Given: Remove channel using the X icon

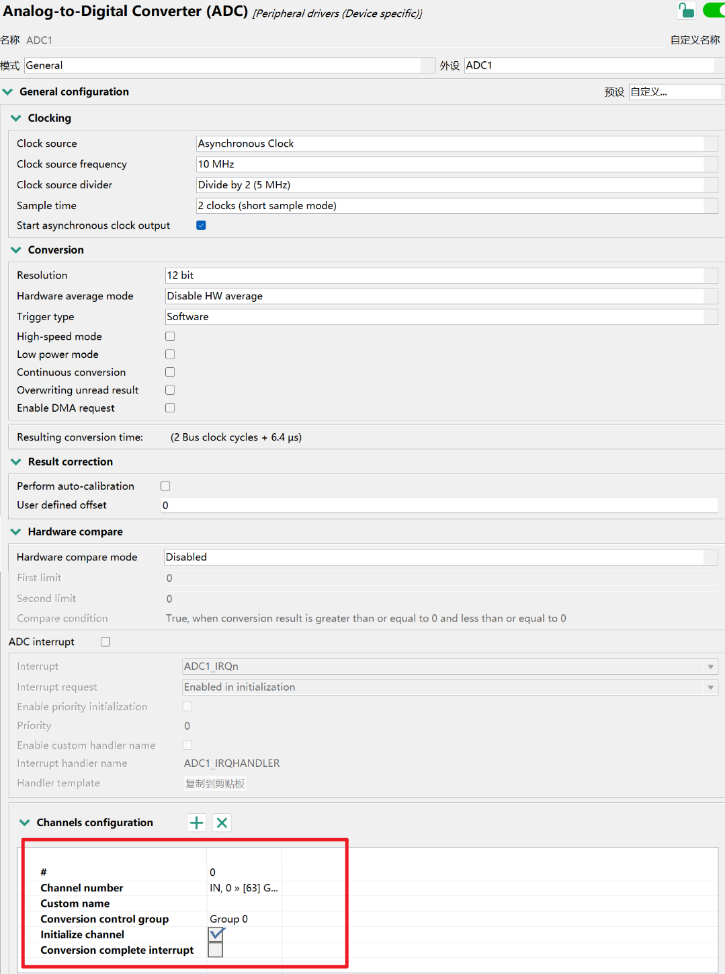Looking at the screenshot, I should tap(222, 823).
